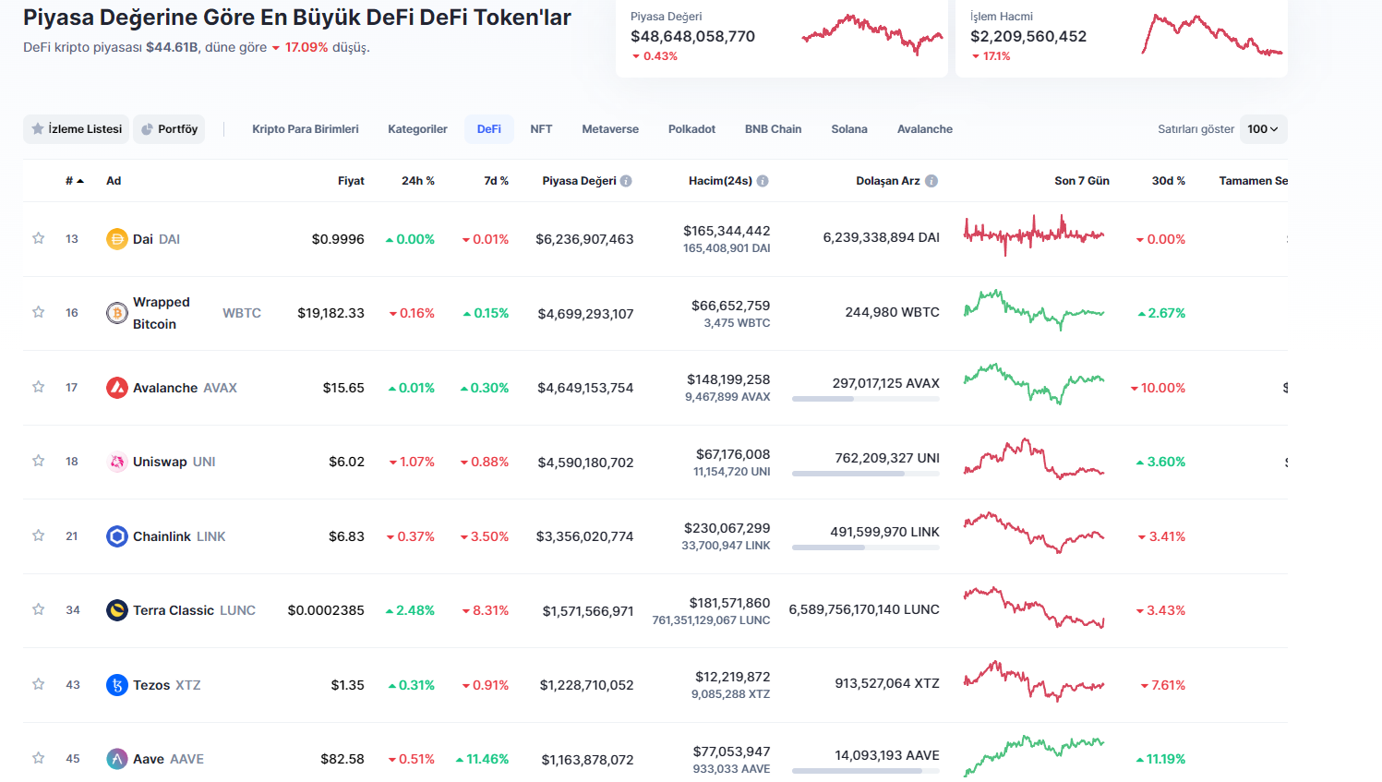Click info icon next to Dolaşan Arz
This screenshot has height=782, width=1382.
coord(931,181)
